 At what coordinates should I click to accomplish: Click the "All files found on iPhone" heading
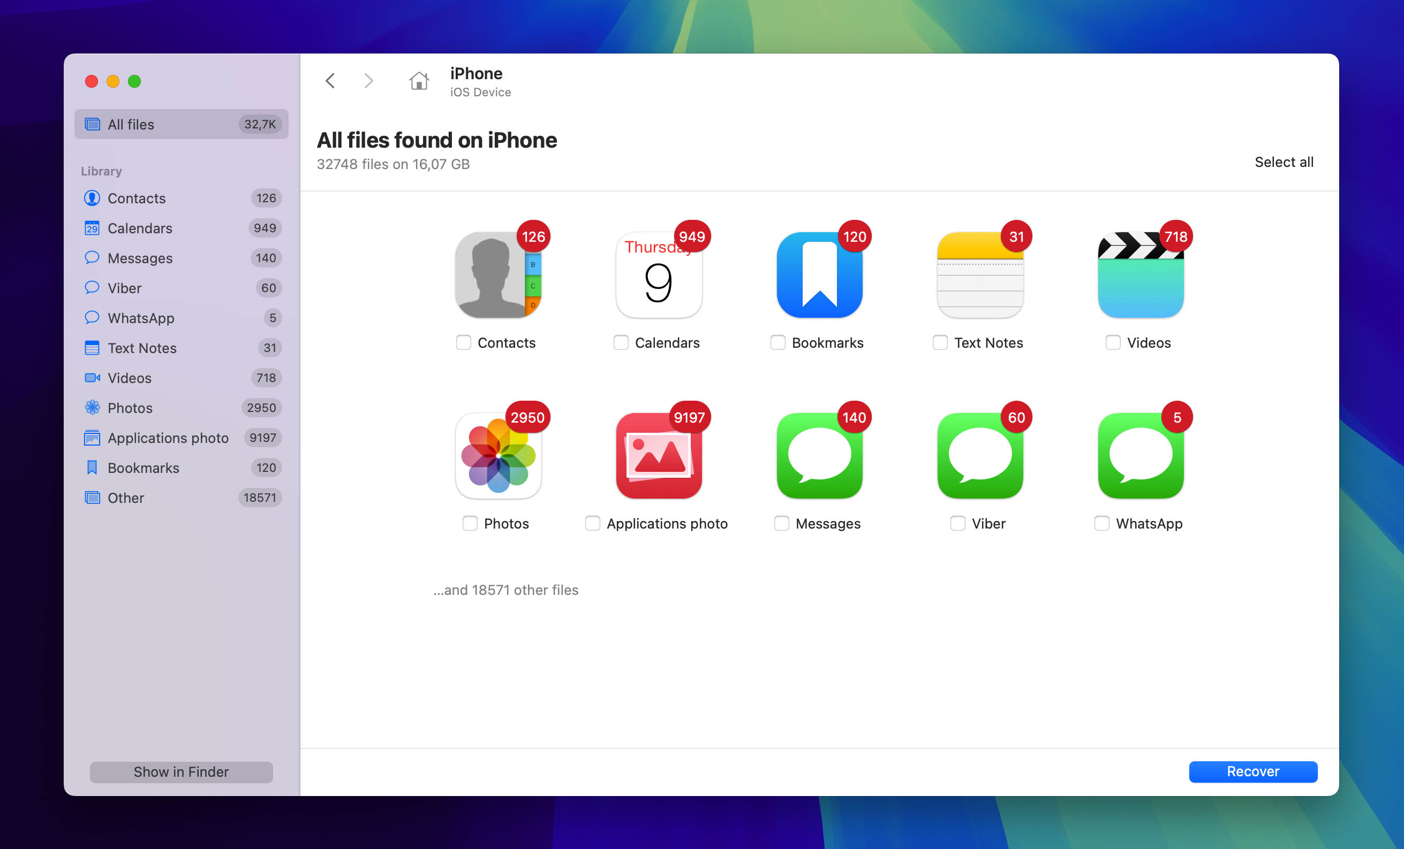tap(437, 140)
